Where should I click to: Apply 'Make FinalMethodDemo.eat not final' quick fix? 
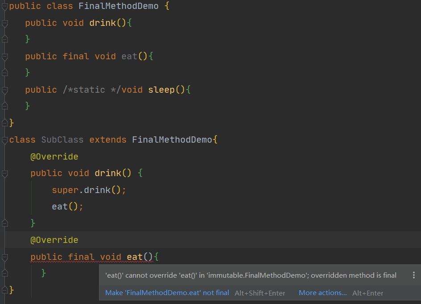point(167,293)
